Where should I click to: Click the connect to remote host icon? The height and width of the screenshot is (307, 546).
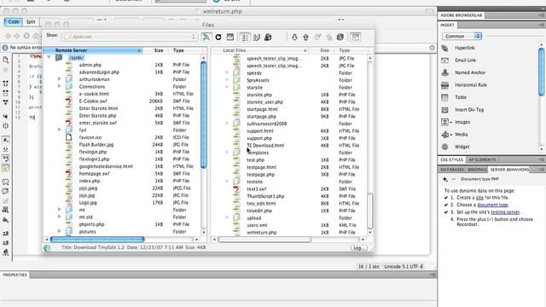tap(206, 37)
